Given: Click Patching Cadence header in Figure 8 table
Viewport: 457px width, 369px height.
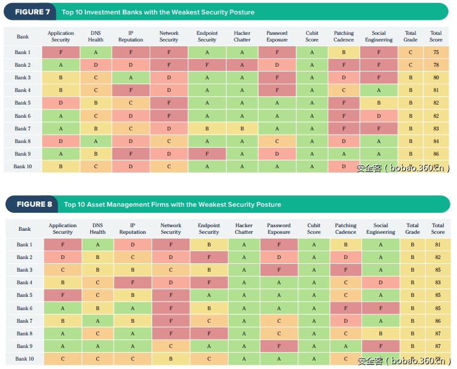Looking at the screenshot, I should pyautogui.click(x=346, y=229).
